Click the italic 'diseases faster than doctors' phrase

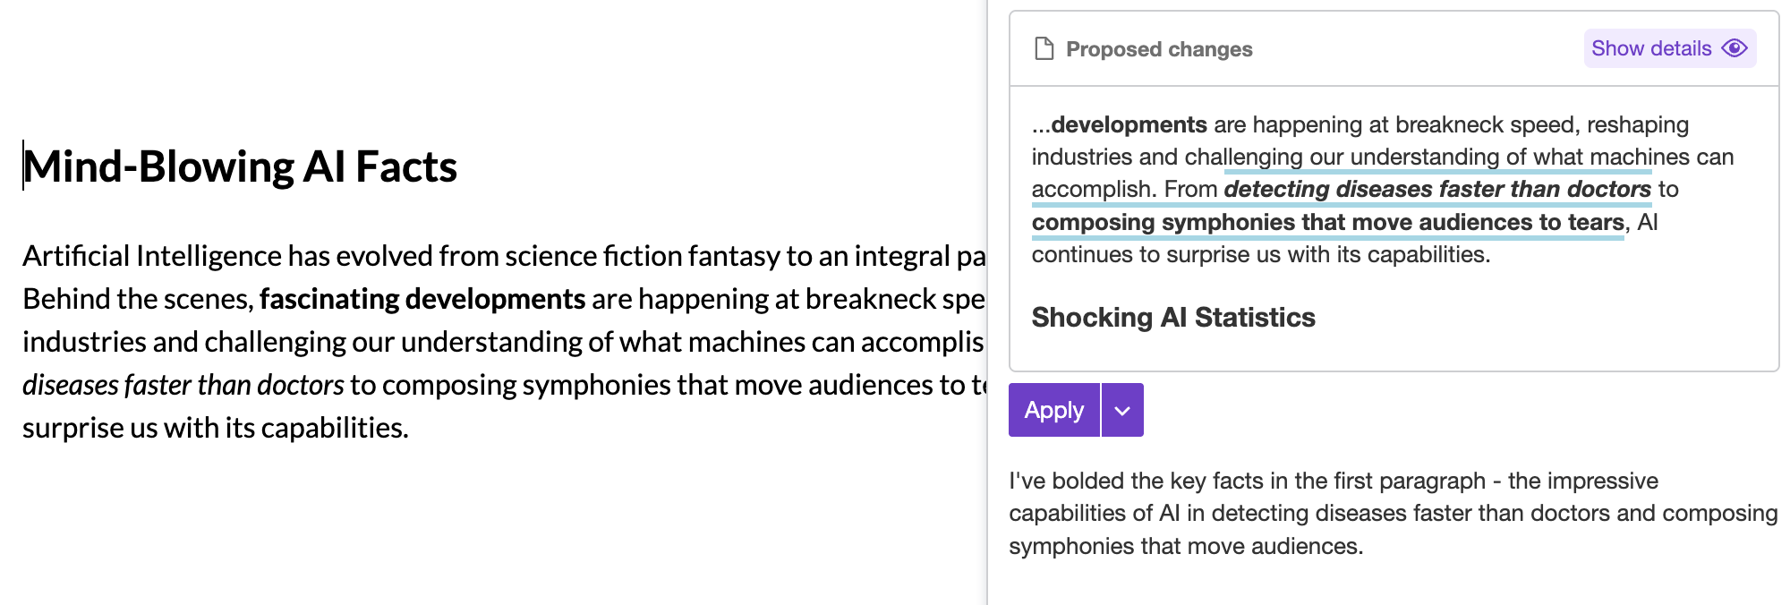pyautogui.click(x=182, y=384)
